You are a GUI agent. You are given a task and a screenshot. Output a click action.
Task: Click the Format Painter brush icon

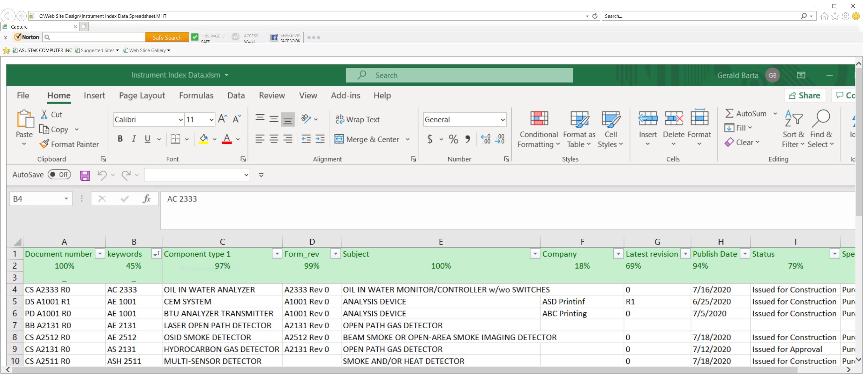[x=44, y=144]
